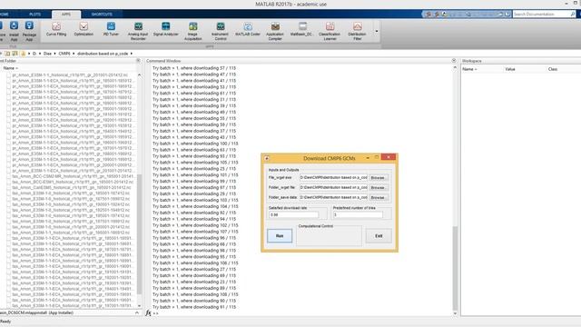Switch to the SHORTCUTS tab

coord(102,15)
